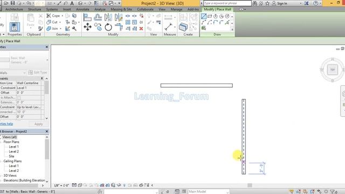Viewport: 345px width, 194px height.
Task: Click the Project Browser vertical scrollbar
Action: [x=47, y=149]
